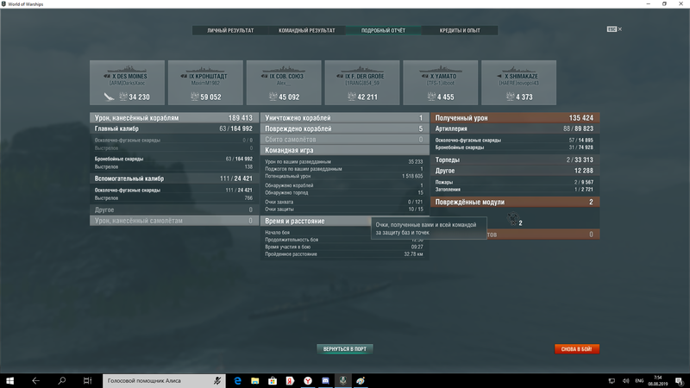Screen dimensions: 690x388
Task: Click the Затопления row
Action: click(515, 190)
